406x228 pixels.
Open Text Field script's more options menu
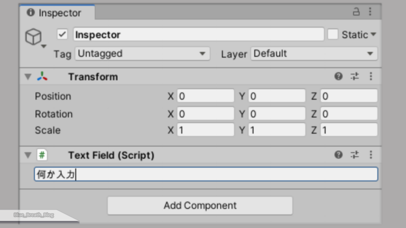coord(371,155)
